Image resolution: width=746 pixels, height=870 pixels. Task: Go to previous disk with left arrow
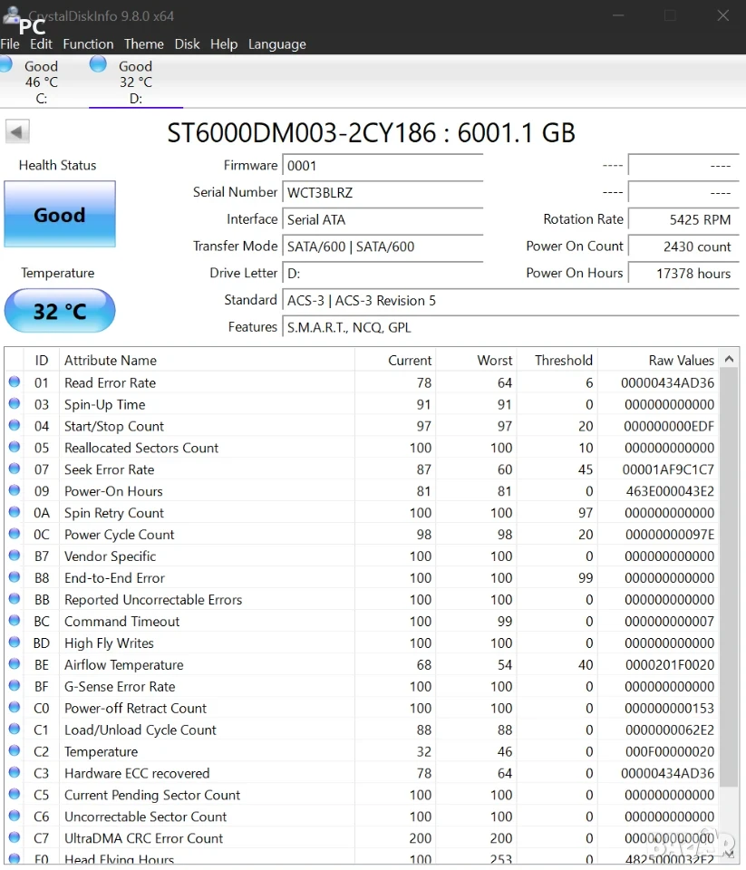17,132
